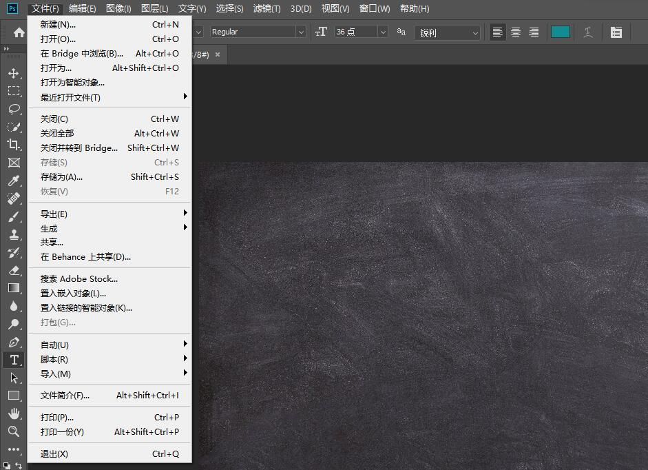This screenshot has width=648, height=470.
Task: Toggle right align text
Action: 534,32
